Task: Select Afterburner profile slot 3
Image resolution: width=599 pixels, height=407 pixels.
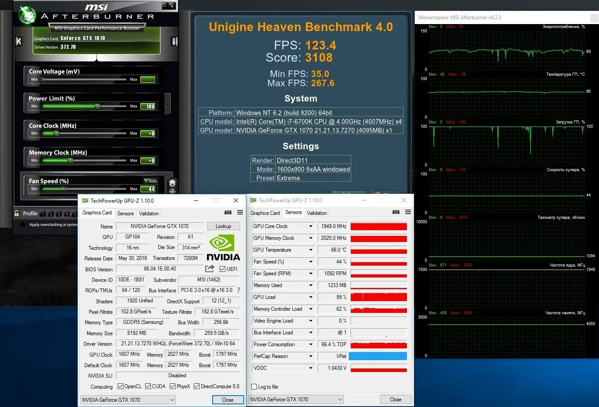Action: pyautogui.click(x=59, y=214)
